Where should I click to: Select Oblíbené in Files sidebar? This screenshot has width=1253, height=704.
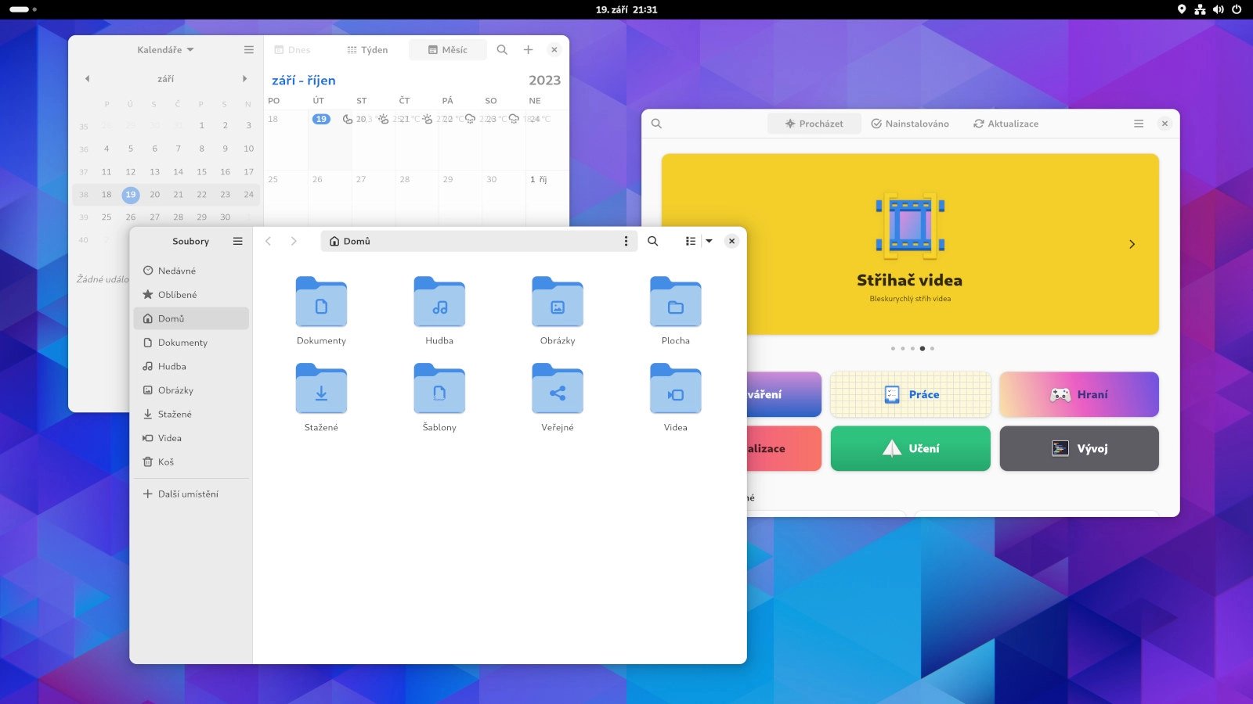click(x=192, y=294)
